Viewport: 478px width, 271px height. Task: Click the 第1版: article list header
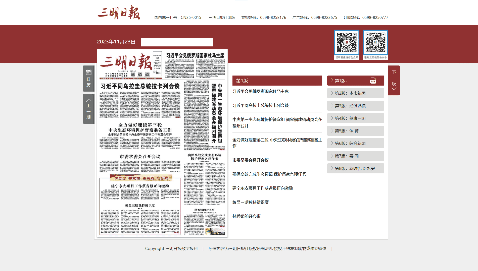pyautogui.click(x=277, y=81)
